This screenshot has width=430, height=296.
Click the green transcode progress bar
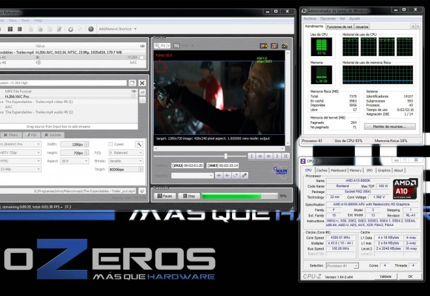pos(240,196)
